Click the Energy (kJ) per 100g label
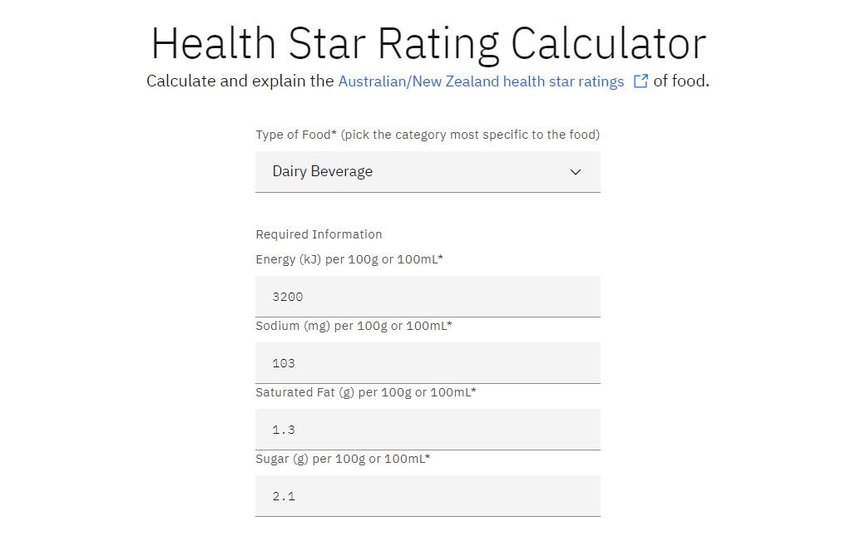This screenshot has width=851, height=546. 349,259
